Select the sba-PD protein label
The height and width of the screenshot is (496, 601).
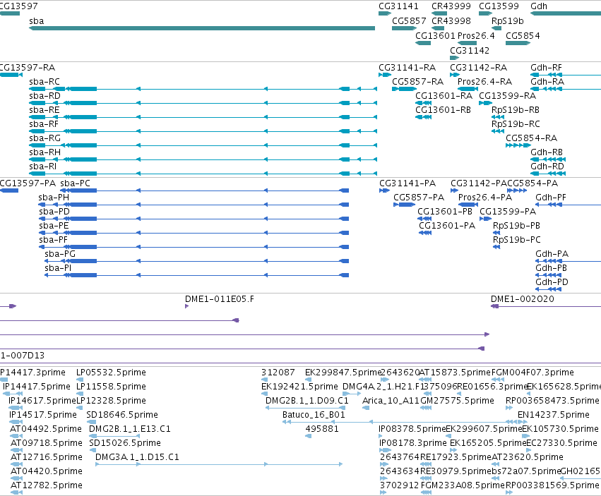(54, 212)
